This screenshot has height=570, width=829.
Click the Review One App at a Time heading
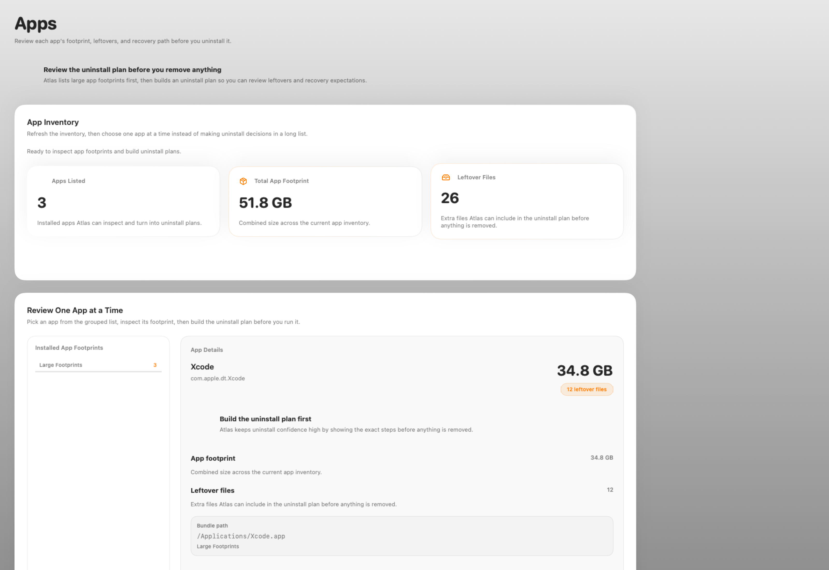(75, 310)
